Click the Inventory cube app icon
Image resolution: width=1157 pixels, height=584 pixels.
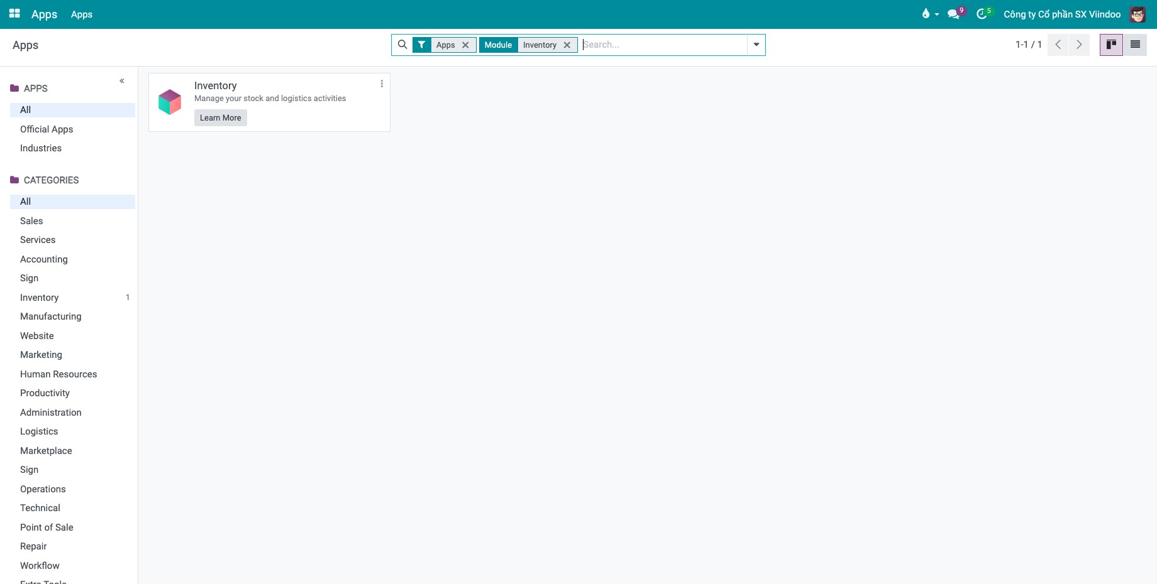pos(170,102)
